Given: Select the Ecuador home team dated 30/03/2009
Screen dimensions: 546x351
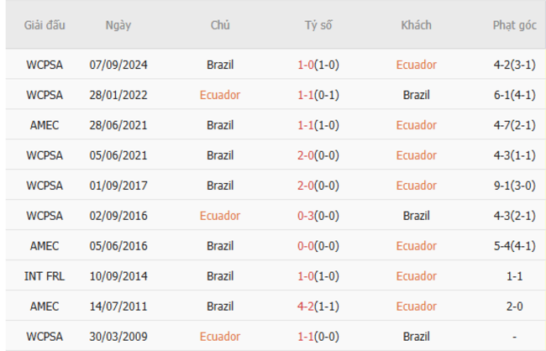Looking at the screenshot, I should pos(220,337).
